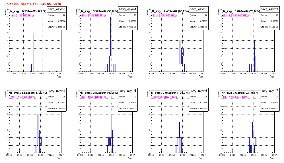
Task: Click the magenta 79± 5% ND filter label
Action: pos(23,97)
